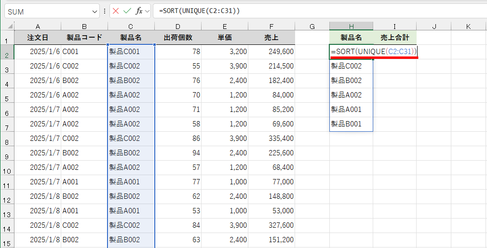Select column E header
This screenshot has width=487, height=248.
pos(225,27)
